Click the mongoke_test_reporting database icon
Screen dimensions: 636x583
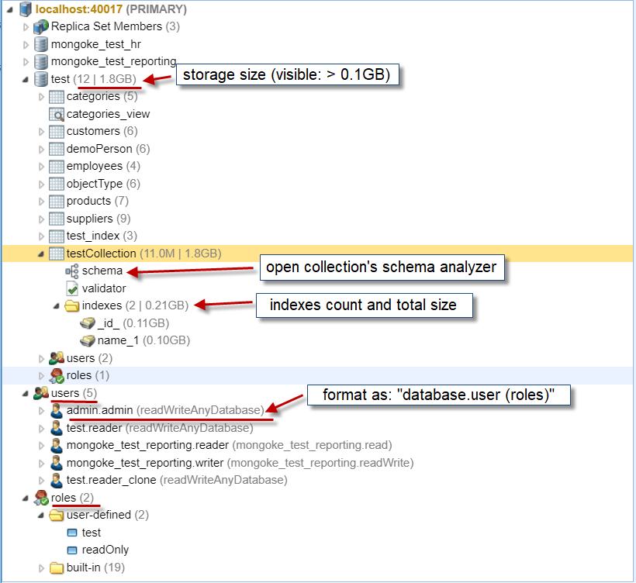(x=41, y=61)
